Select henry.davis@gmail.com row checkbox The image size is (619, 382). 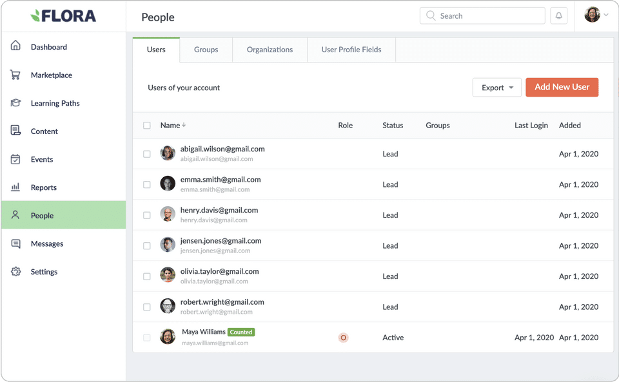[147, 215]
